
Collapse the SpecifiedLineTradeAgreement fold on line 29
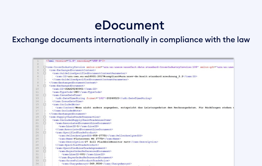(45, 148)
